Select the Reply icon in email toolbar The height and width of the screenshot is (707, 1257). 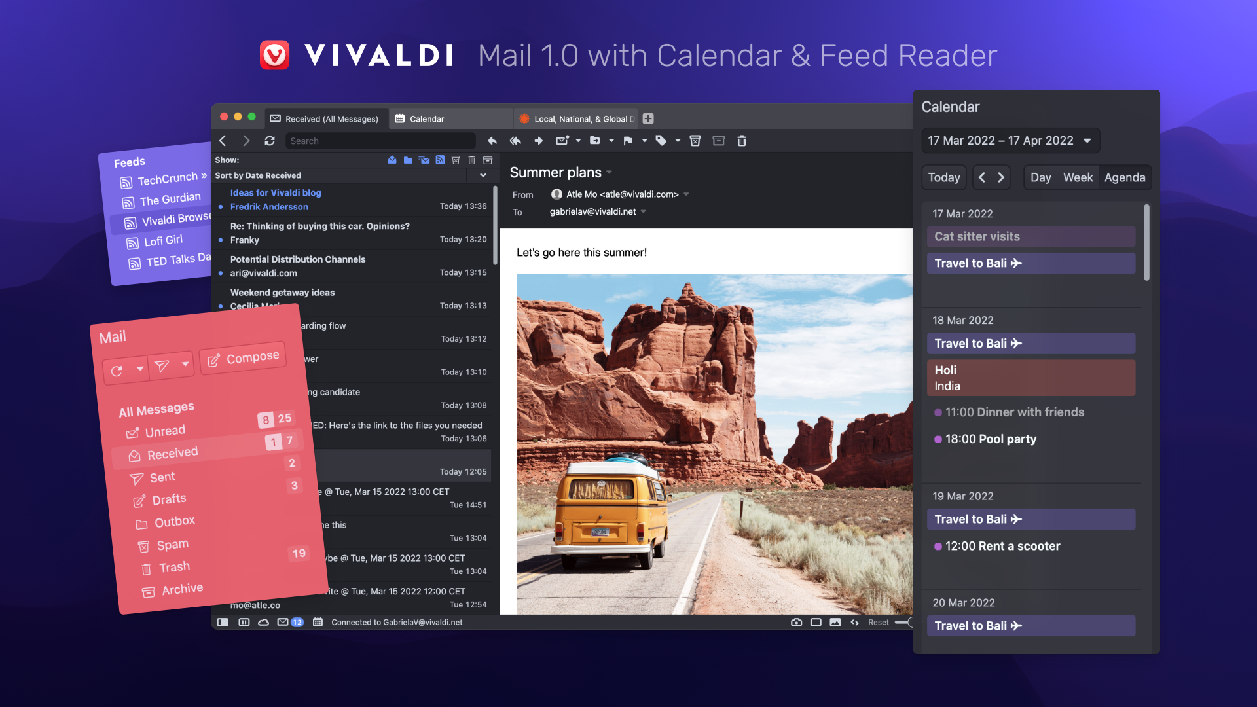[492, 141]
